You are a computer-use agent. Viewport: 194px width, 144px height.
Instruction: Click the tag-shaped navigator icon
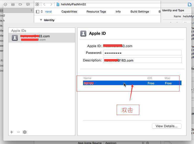[x=20, y=5]
